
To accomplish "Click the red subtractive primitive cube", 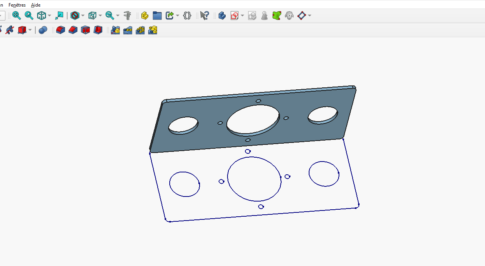I will click(x=22, y=30).
